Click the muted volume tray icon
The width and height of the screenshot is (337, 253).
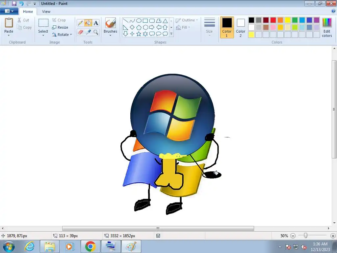click(x=304, y=247)
